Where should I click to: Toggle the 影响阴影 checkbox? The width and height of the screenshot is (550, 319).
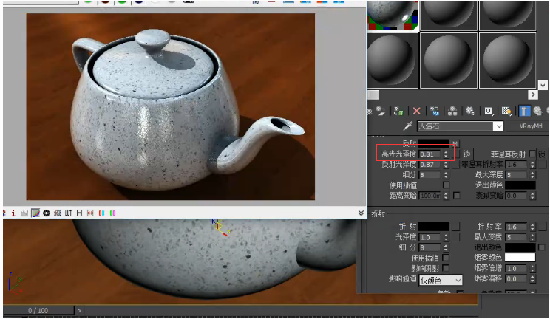pyautogui.click(x=446, y=268)
